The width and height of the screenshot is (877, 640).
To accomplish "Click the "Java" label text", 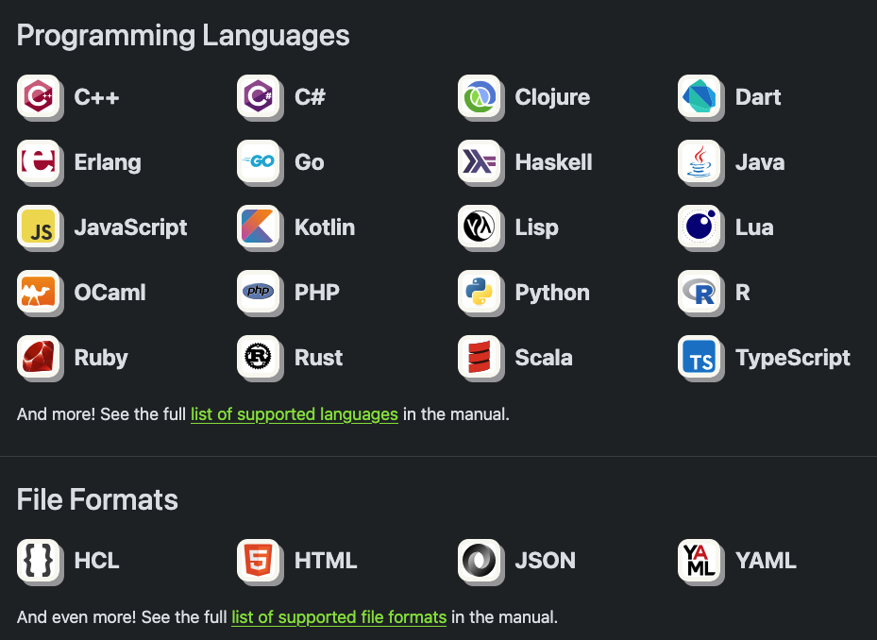I will click(760, 162).
